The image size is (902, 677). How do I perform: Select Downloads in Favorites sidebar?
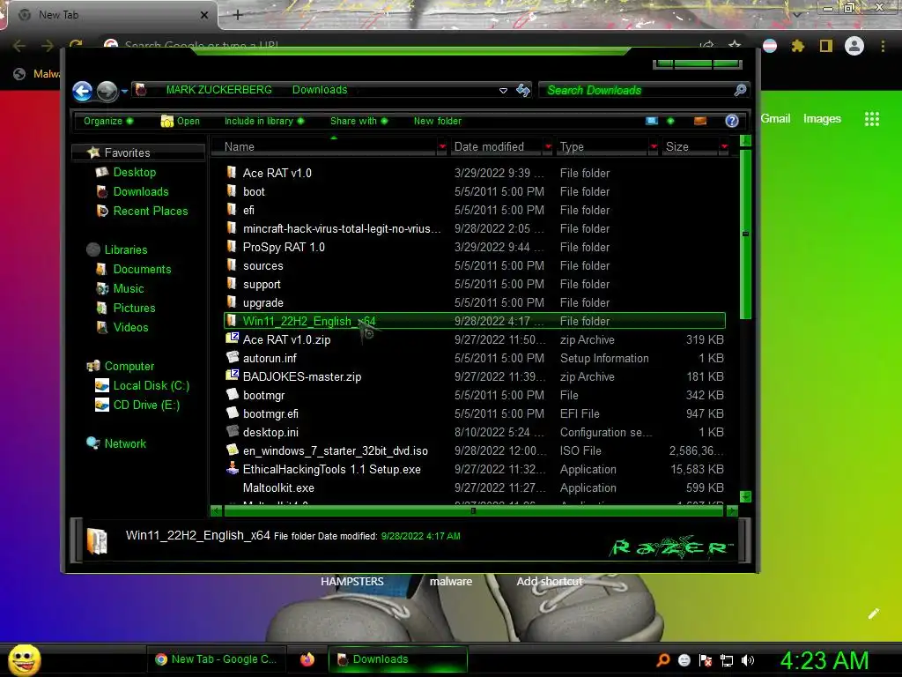(x=140, y=191)
